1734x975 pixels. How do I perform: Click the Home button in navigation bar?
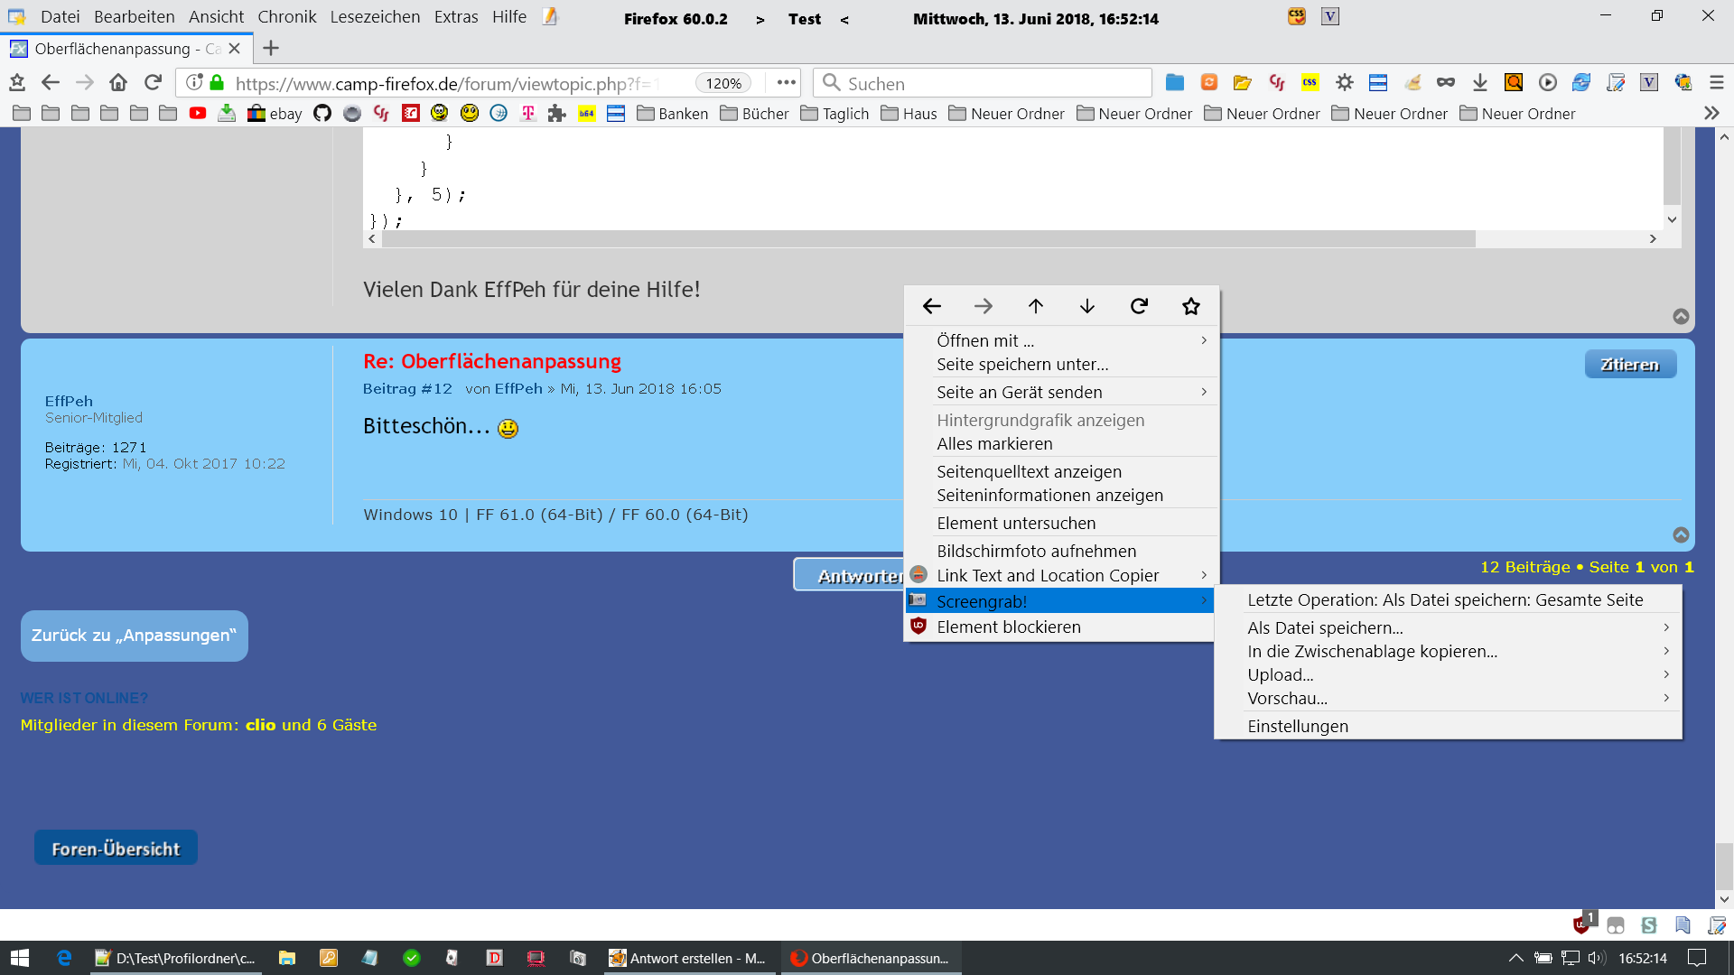(118, 83)
